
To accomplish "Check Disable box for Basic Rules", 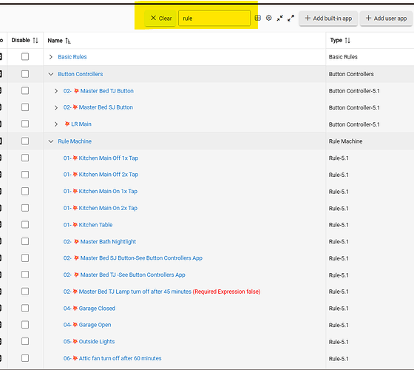I will tap(25, 56).
